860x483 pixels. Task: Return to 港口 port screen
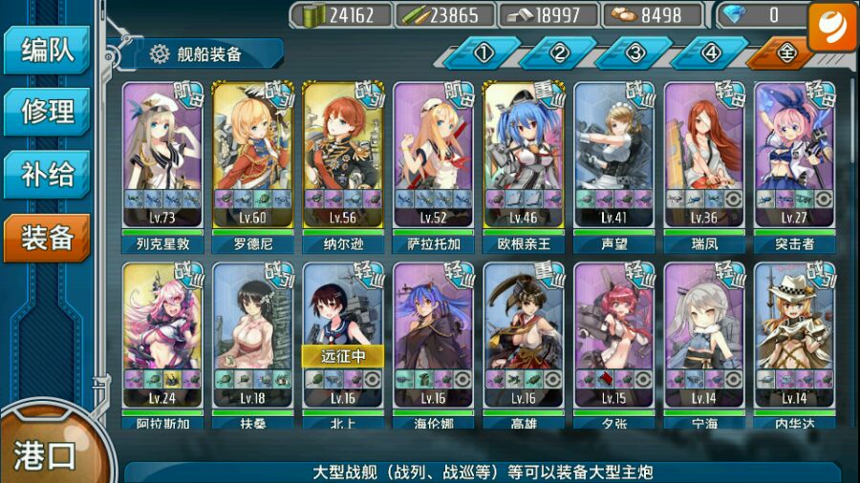click(47, 452)
